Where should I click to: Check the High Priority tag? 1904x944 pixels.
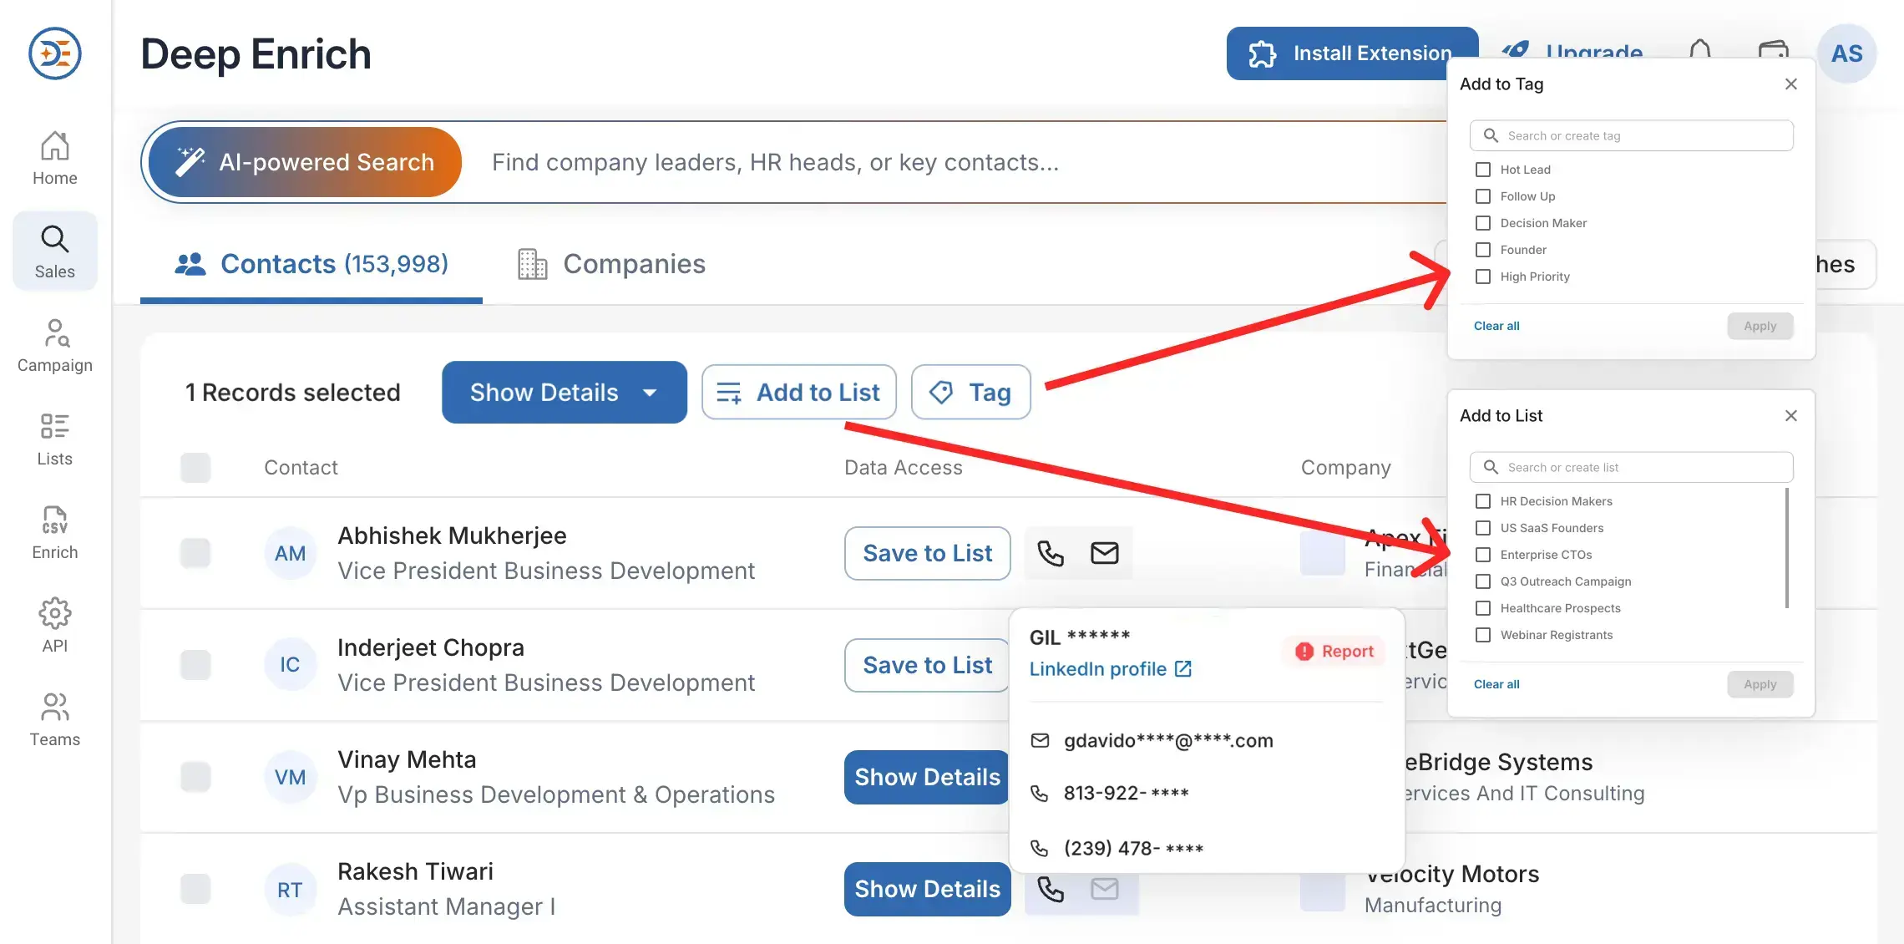pos(1483,277)
